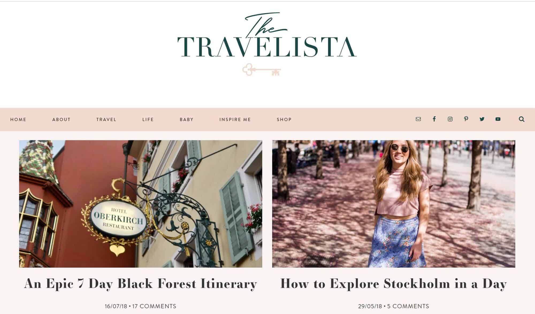
Task: Open the Twitter bird icon
Action: click(482, 119)
